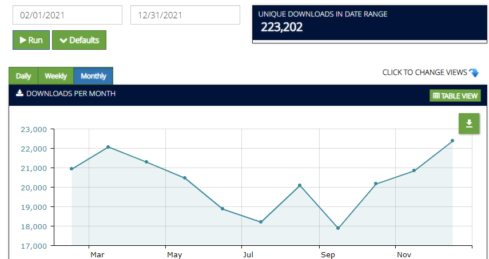489x259 pixels.
Task: Click the data point just right of Nov label
Action: point(414,170)
